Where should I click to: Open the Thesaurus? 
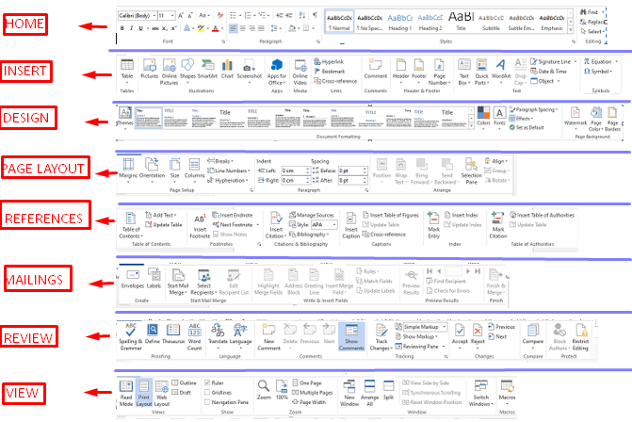click(173, 333)
